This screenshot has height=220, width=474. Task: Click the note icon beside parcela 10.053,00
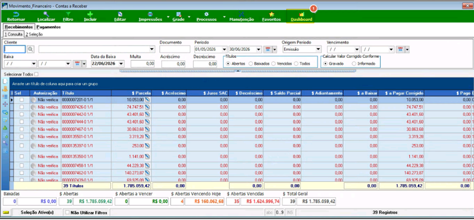coord(147,99)
